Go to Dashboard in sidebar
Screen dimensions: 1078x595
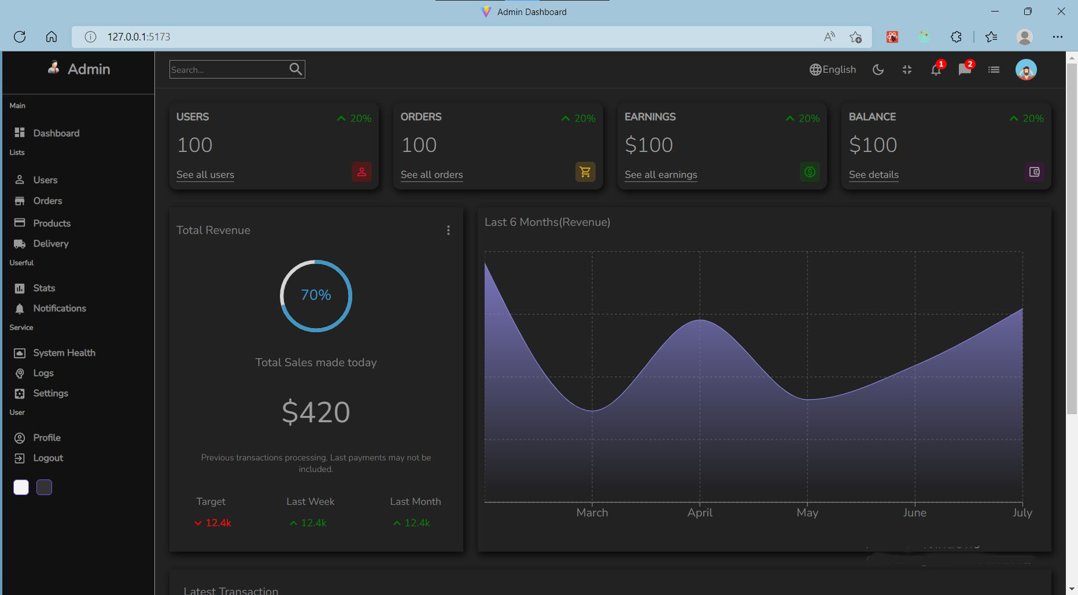point(47,133)
